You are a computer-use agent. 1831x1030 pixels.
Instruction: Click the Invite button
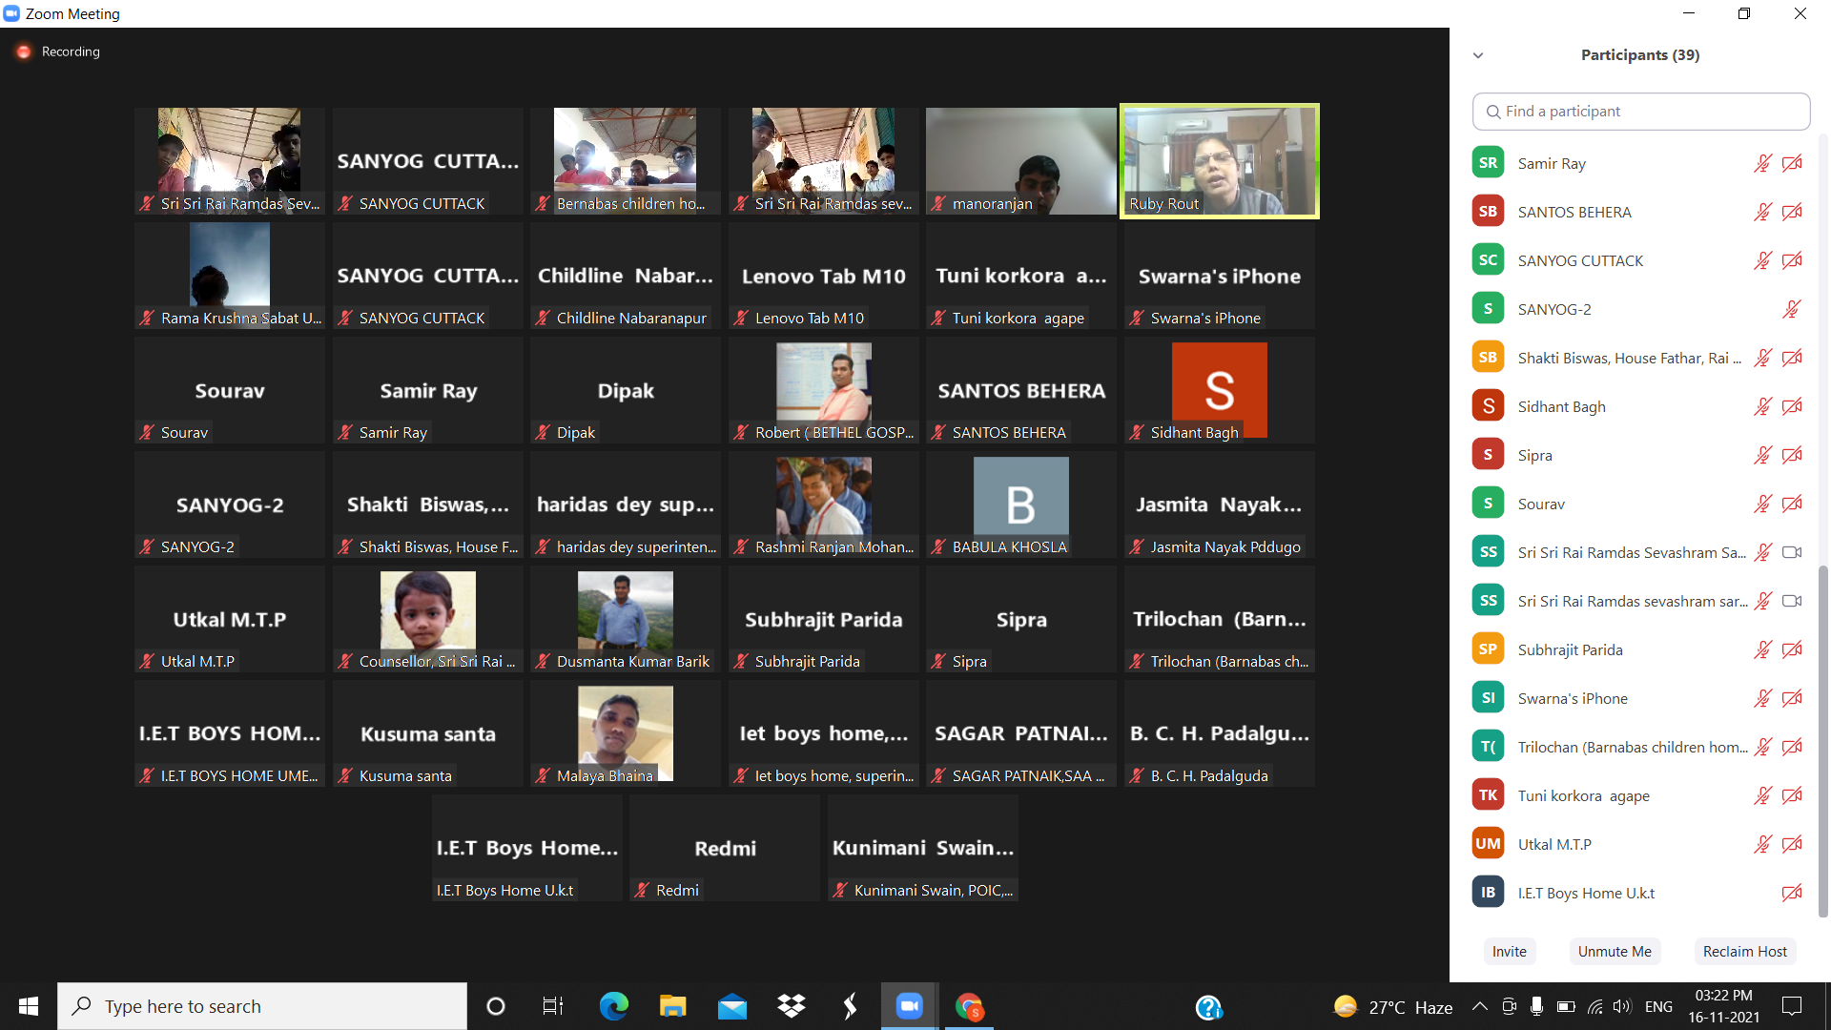click(1509, 951)
